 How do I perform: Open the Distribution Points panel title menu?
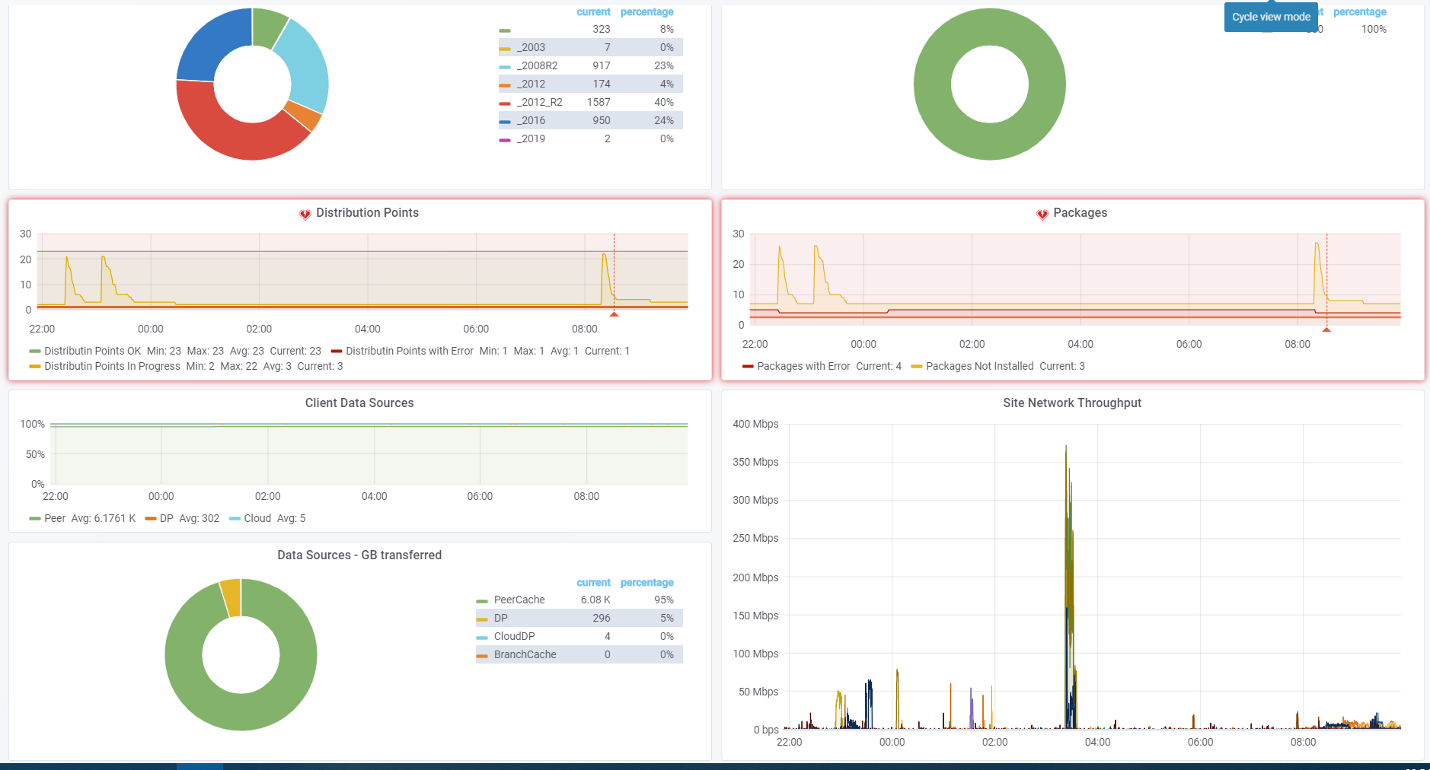[367, 213]
